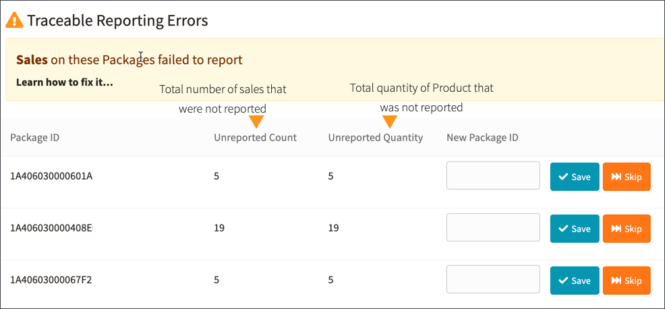Click New Package ID input in 19-count row
Viewport: 665px width, 309px height.
click(493, 227)
